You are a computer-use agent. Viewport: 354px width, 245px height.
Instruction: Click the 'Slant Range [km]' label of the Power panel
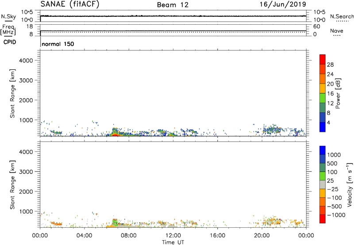tap(12, 93)
